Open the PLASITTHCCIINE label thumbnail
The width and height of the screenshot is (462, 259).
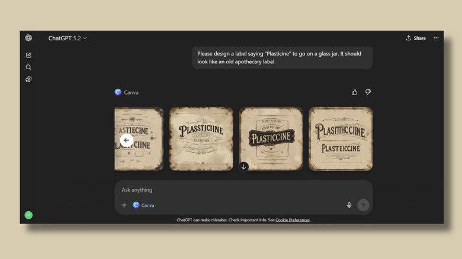point(341,139)
